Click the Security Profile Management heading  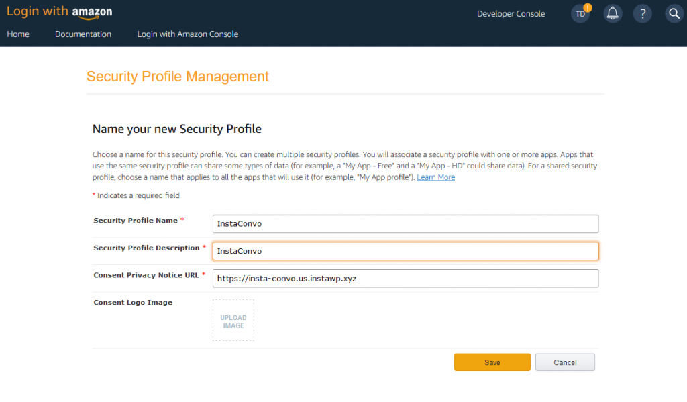177,77
